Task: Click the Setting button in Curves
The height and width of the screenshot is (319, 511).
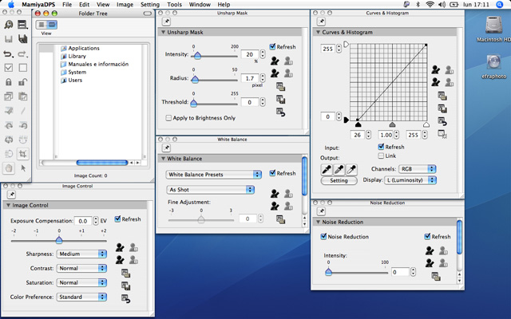Action: point(339,180)
